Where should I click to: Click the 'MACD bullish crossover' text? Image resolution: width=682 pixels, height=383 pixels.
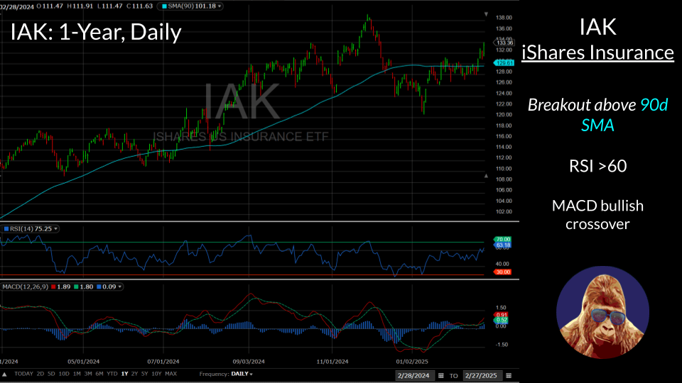[x=597, y=214]
